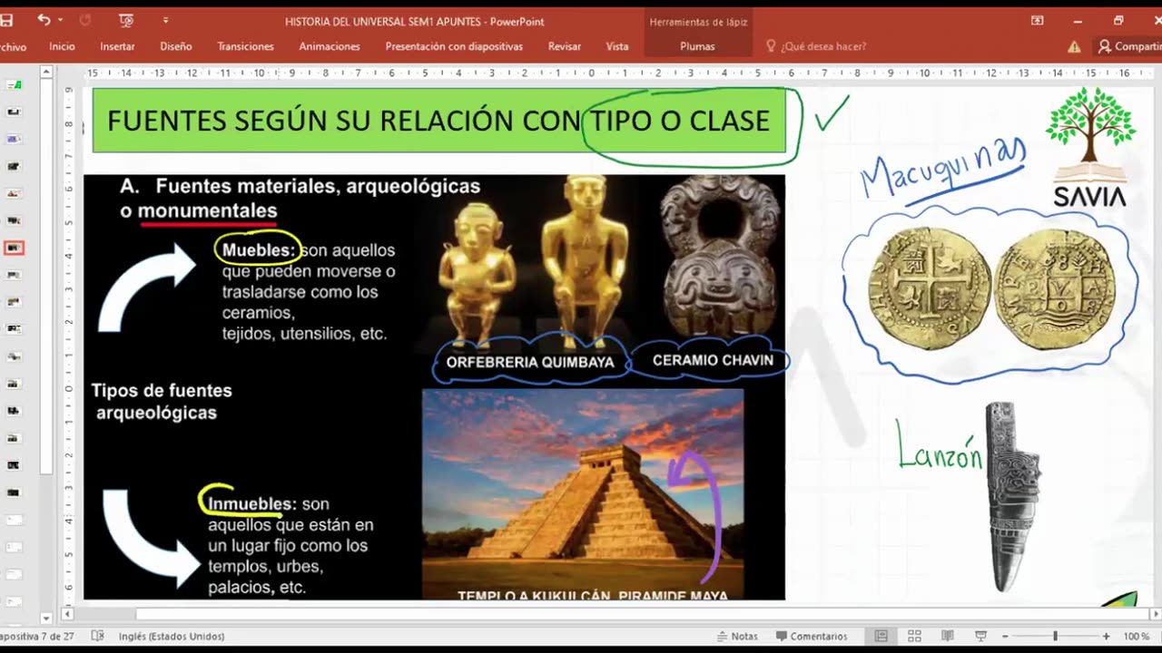
Task: Switch to Reading view icon
Action: coord(947,637)
